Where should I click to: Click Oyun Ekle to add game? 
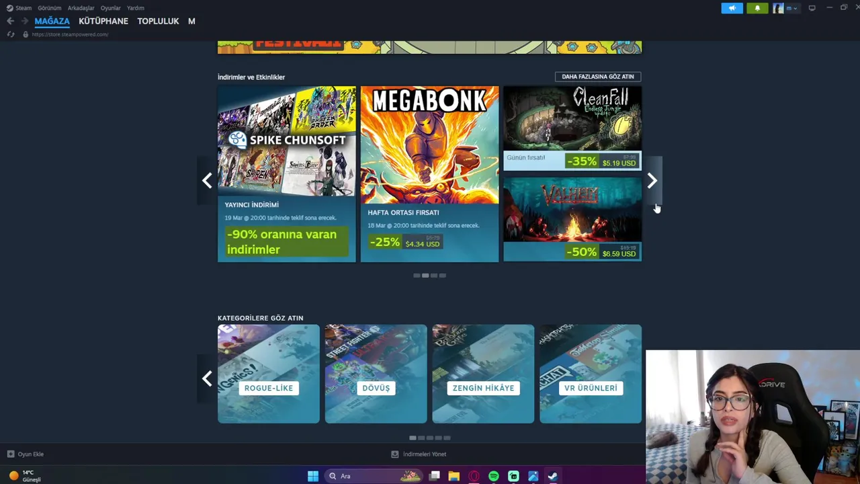point(26,454)
